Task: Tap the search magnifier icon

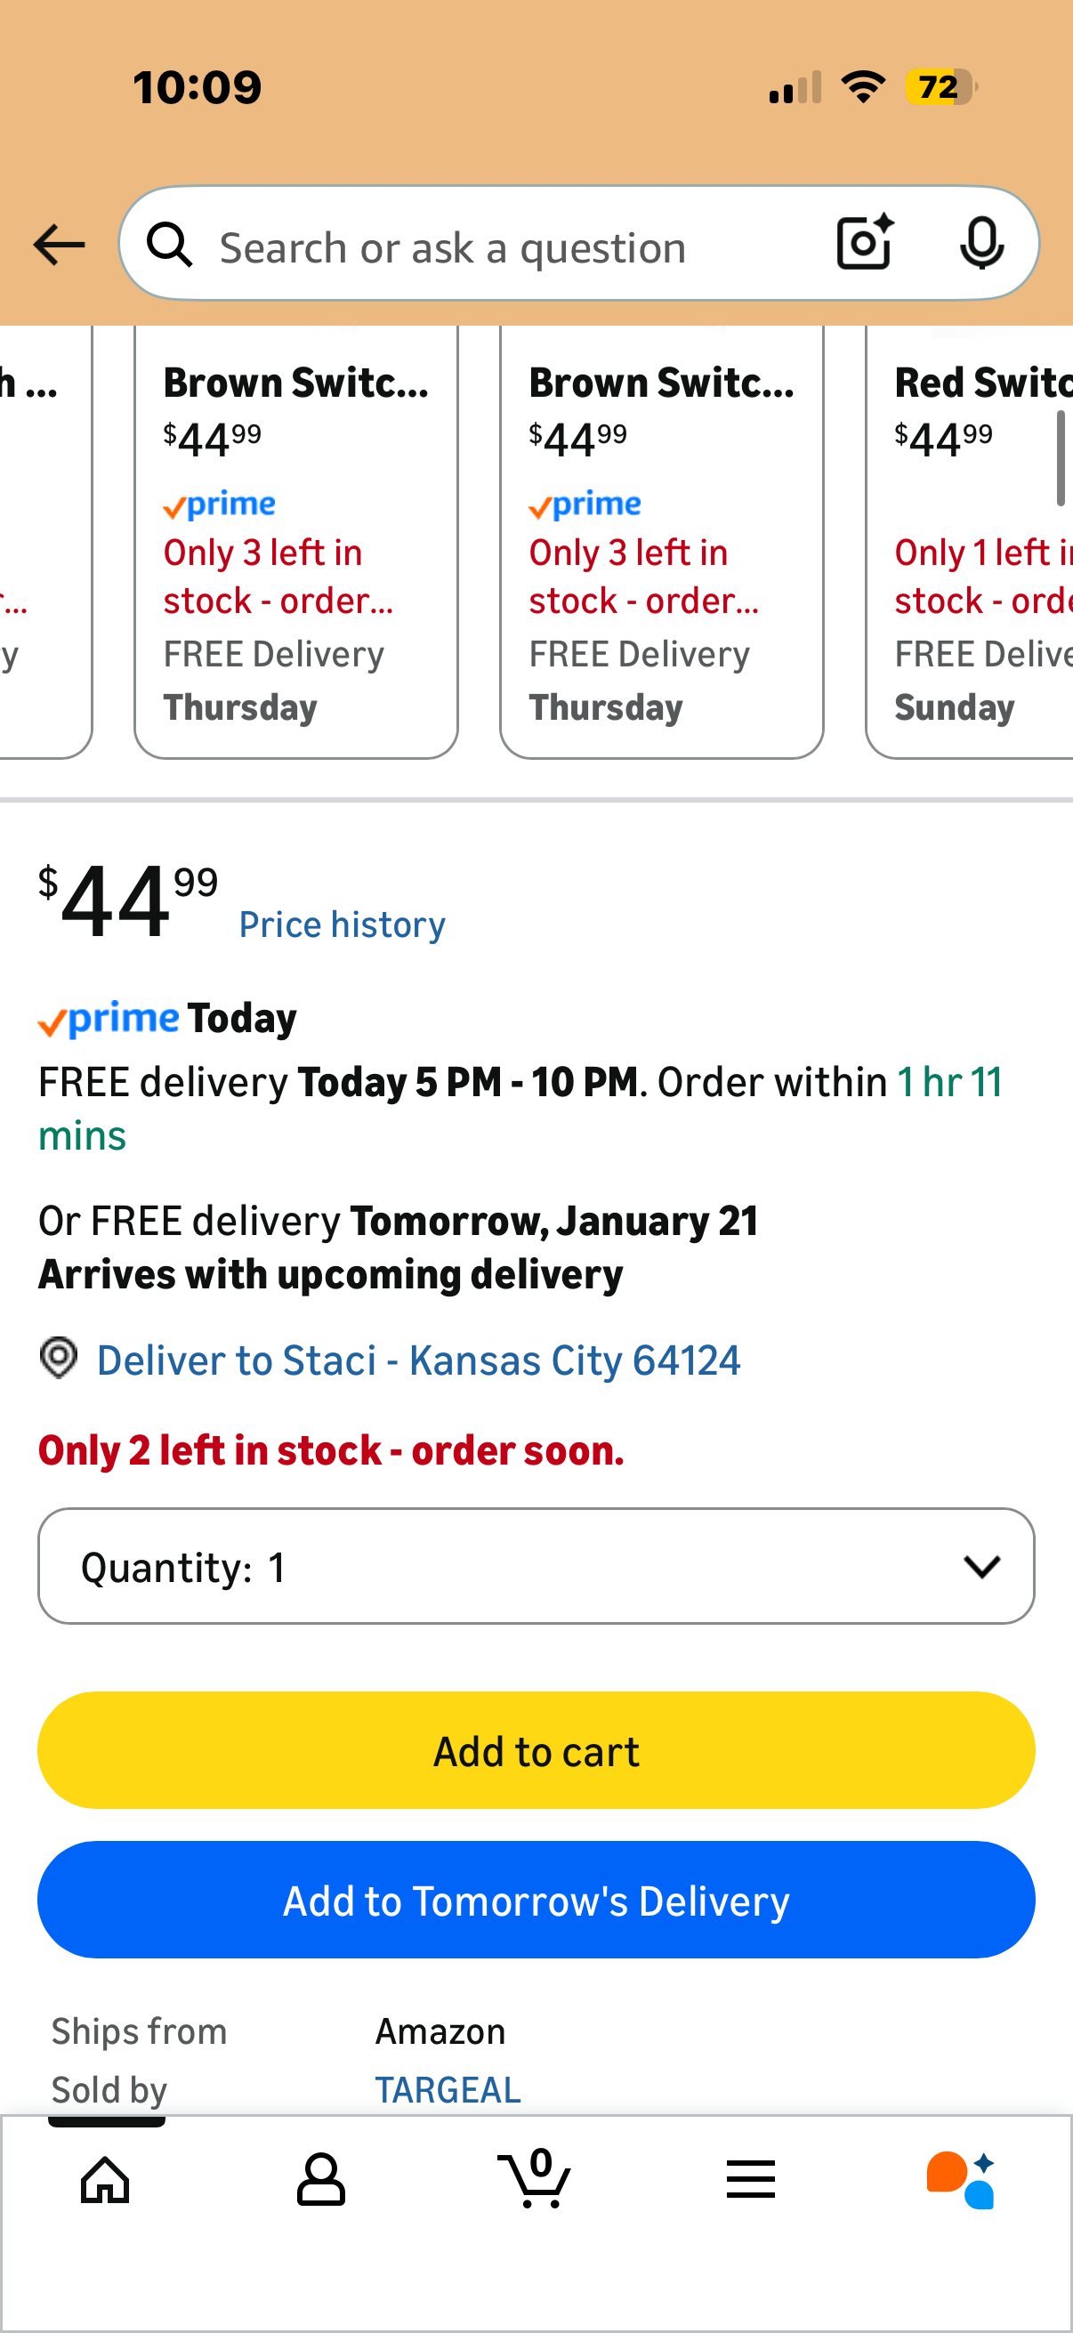Action: (169, 245)
